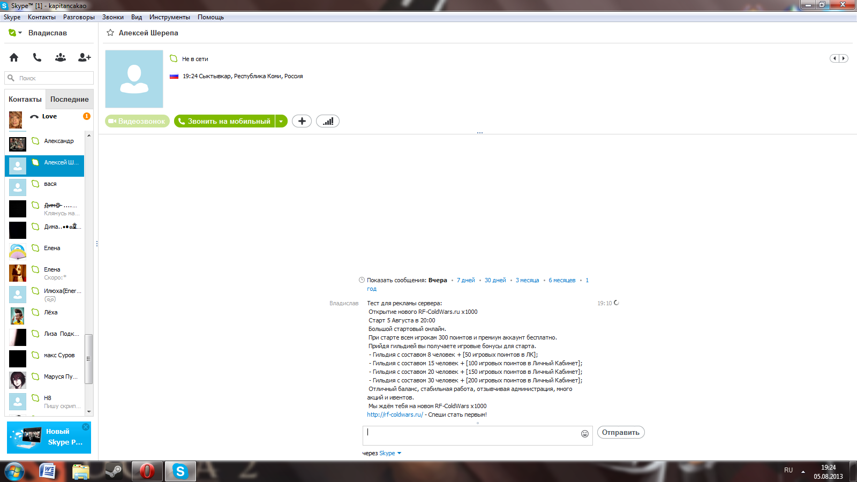
Task: Open the Звонки menu
Action: (x=113, y=17)
